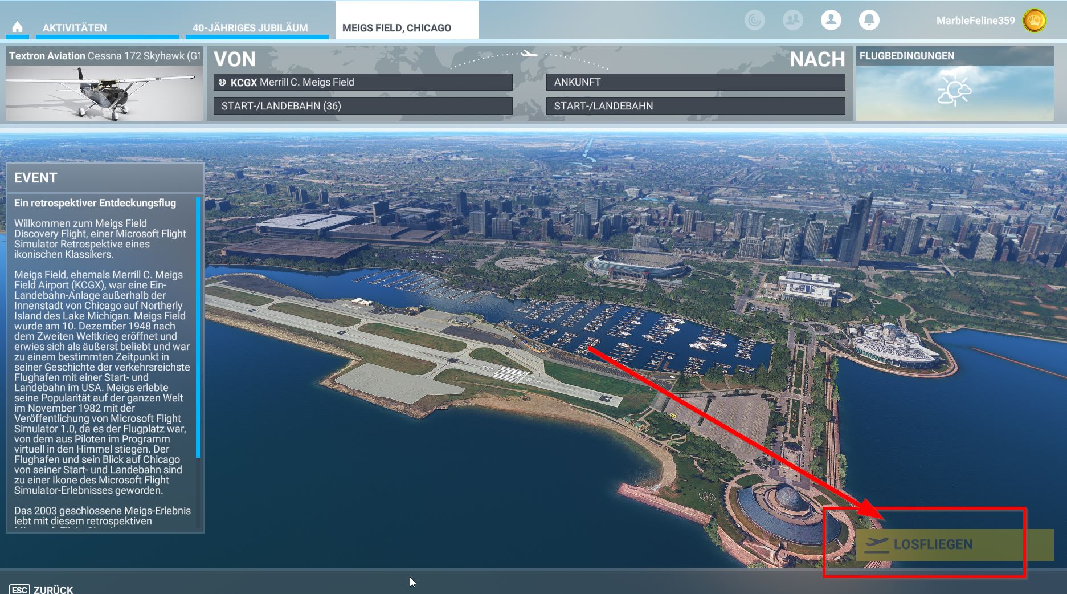Click the EVENT panel header
Viewport: 1067px width, 594px height.
tap(105, 178)
